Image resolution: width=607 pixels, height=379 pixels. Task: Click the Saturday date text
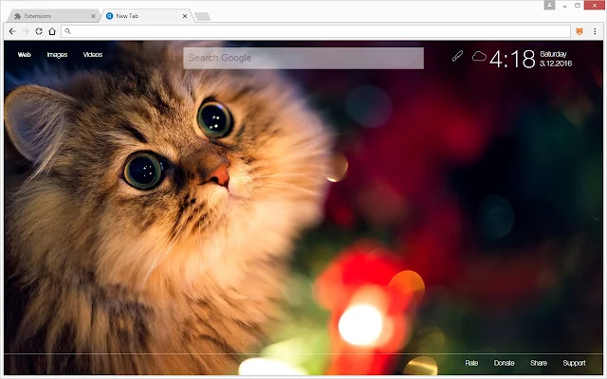click(553, 54)
